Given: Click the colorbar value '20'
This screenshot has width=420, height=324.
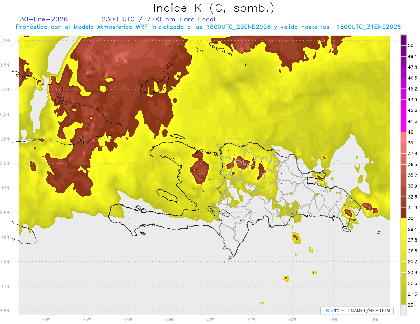Looking at the screenshot, I should pos(411,305).
